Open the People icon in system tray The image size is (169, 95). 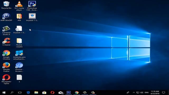[x=128, y=93]
